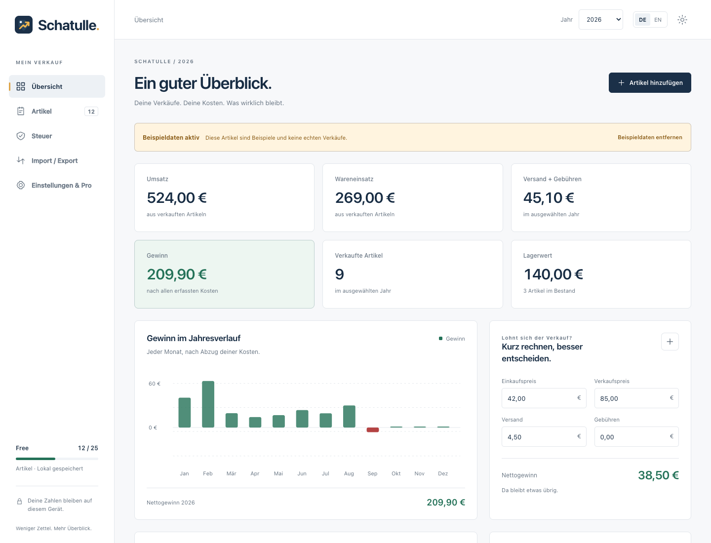Click the plus icon in calculator card
This screenshot has width=711, height=543.
point(670,342)
